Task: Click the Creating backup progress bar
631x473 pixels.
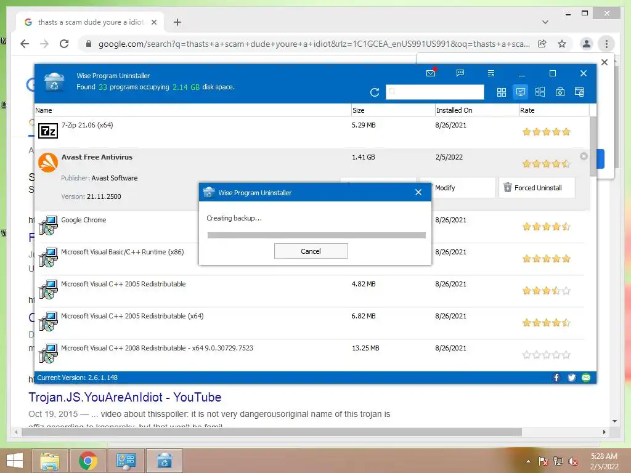Action: [316, 235]
